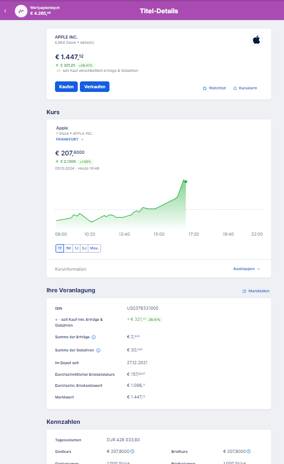Screen dimensions: 284x464
Task: Open the Wertpapierdepot portfolio icon
Action: click(x=21, y=11)
